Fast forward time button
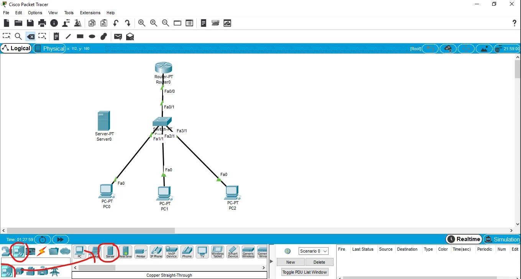The width and height of the screenshot is (521, 279). (60, 240)
